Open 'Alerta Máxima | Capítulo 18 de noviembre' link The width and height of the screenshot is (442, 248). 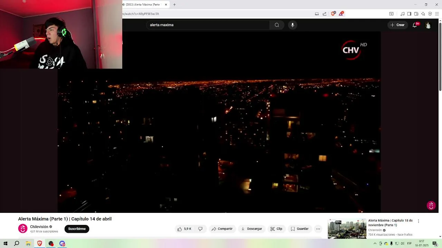390,223
